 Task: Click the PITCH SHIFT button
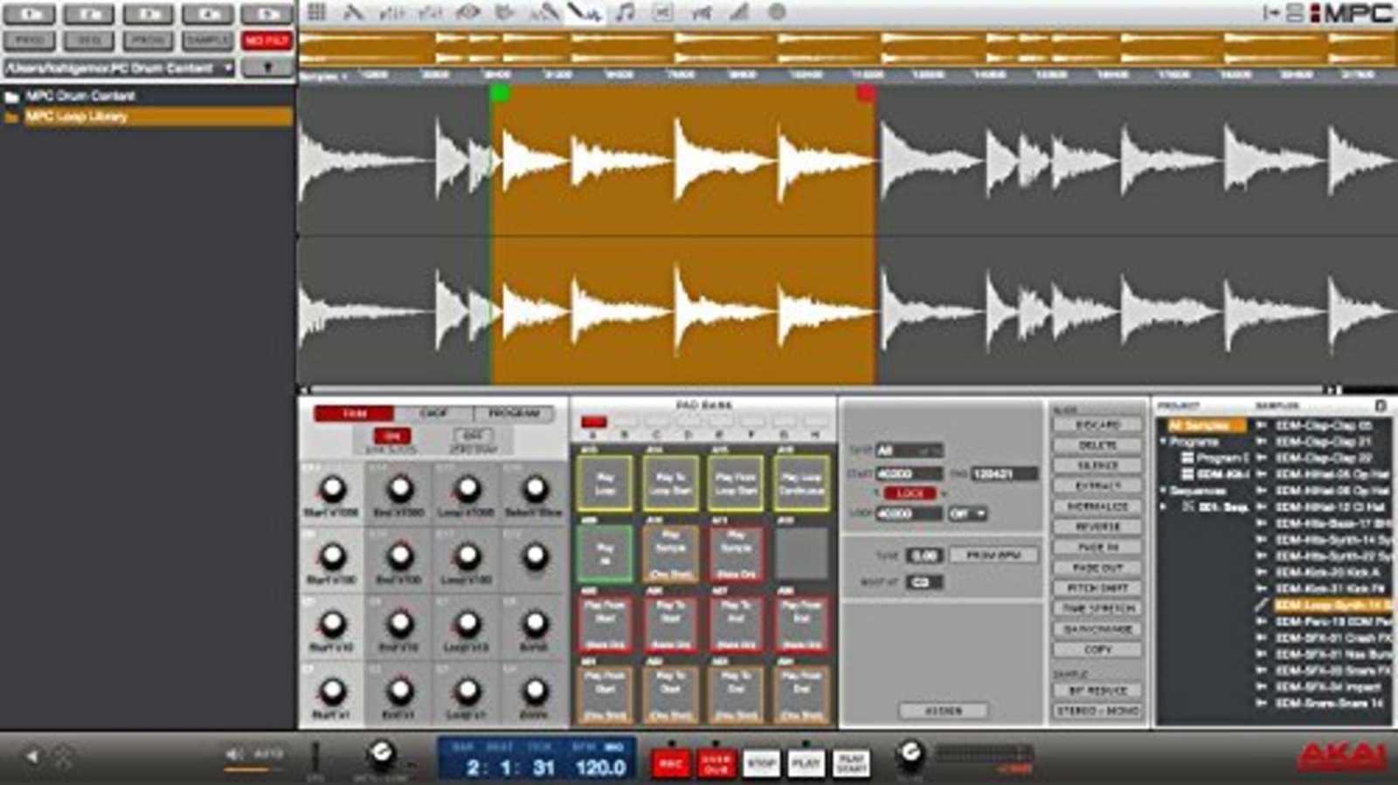[1097, 588]
